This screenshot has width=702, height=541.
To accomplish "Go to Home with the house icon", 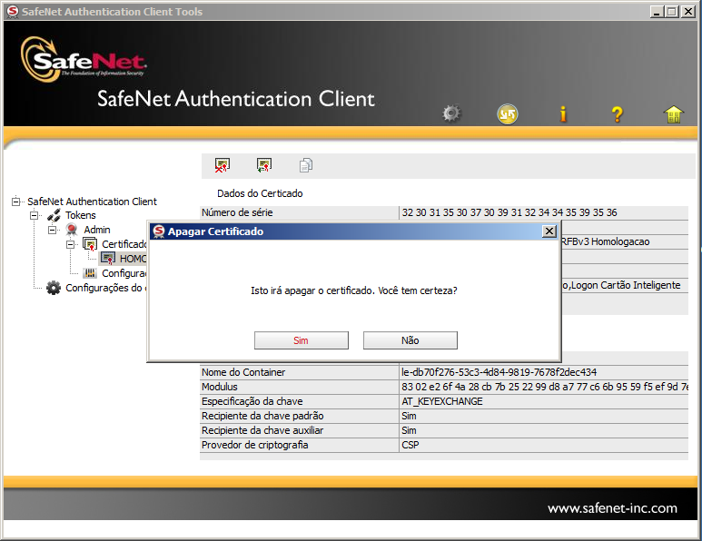I will coord(673,114).
